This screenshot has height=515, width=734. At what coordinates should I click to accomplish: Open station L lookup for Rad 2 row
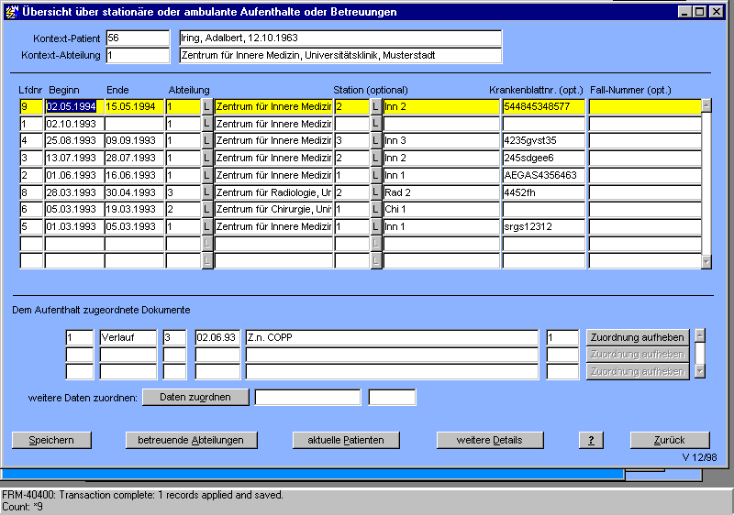(x=376, y=192)
